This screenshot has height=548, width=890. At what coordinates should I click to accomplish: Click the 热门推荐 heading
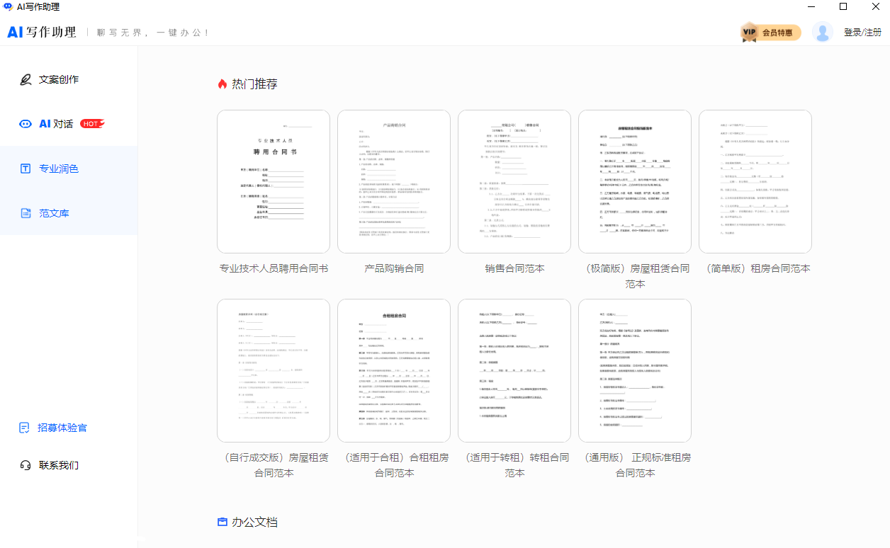click(254, 84)
